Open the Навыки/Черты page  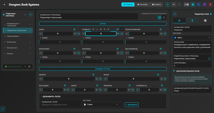(18, 36)
